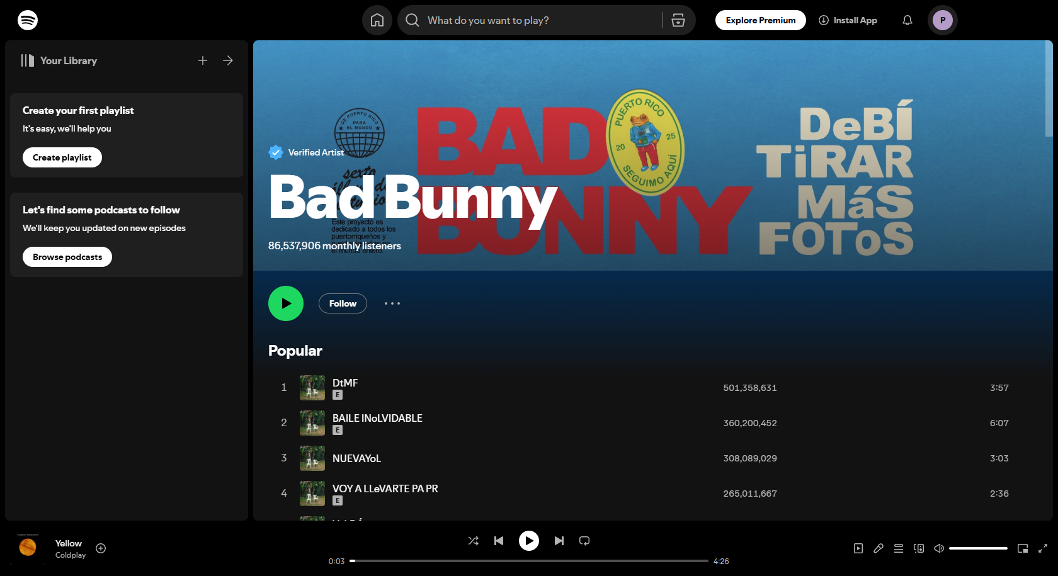Expand Your Library sidebar

[x=228, y=60]
